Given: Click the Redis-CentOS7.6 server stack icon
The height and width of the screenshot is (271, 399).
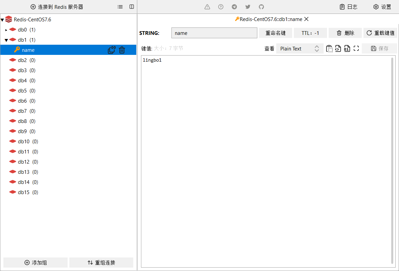Looking at the screenshot, I should (x=9, y=19).
